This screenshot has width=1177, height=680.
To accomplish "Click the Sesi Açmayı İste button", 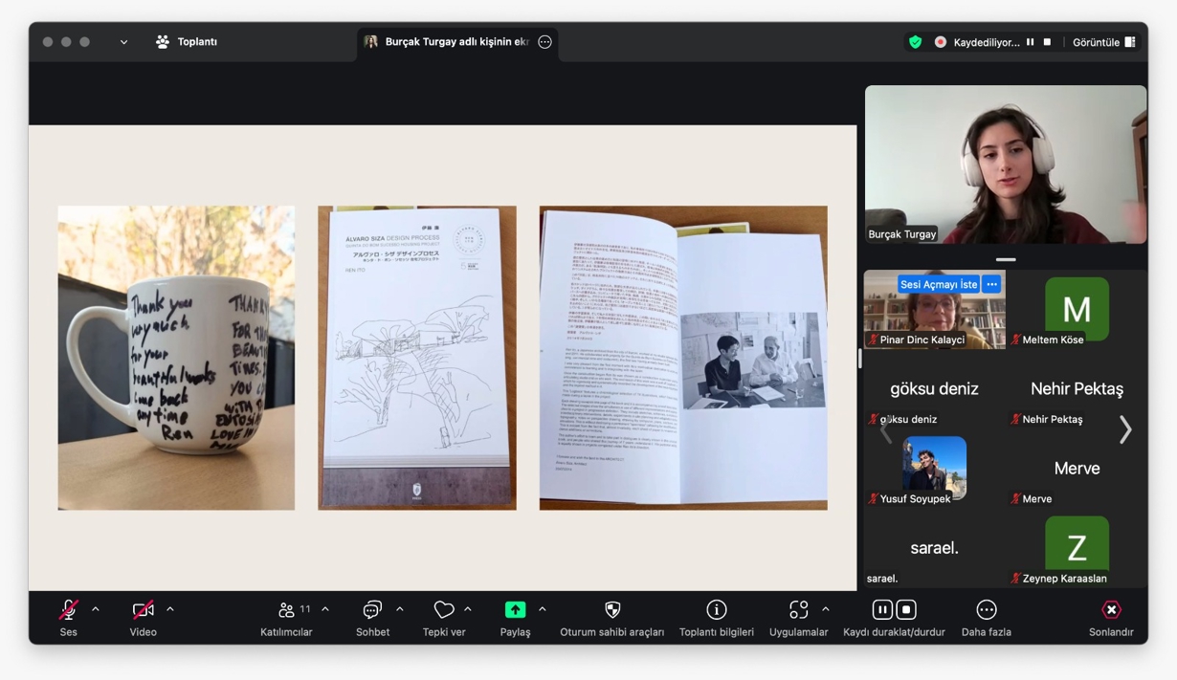I will (x=938, y=284).
